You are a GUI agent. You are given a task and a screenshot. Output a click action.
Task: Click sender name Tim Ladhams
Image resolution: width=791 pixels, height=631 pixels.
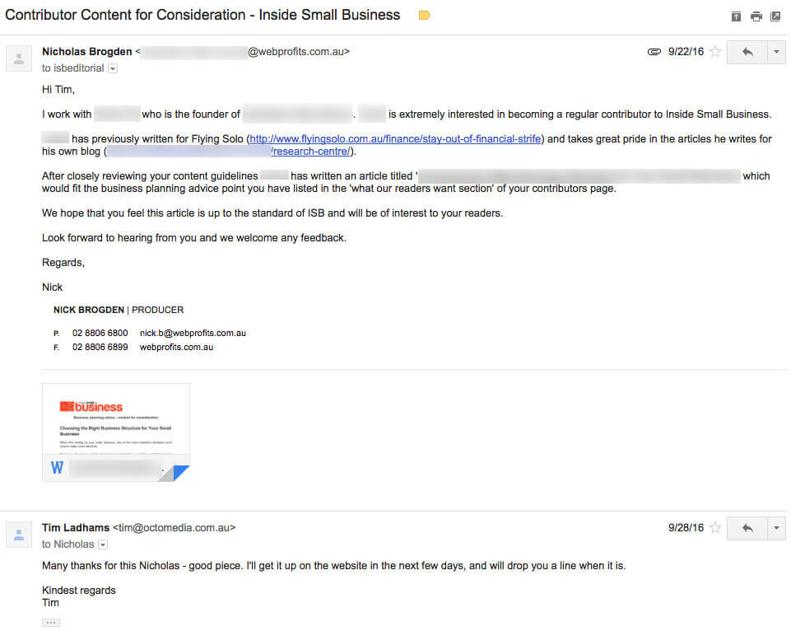76,527
